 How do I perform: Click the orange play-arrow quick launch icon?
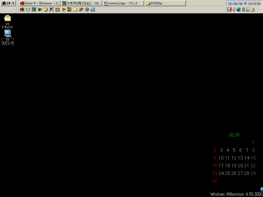point(63,9)
